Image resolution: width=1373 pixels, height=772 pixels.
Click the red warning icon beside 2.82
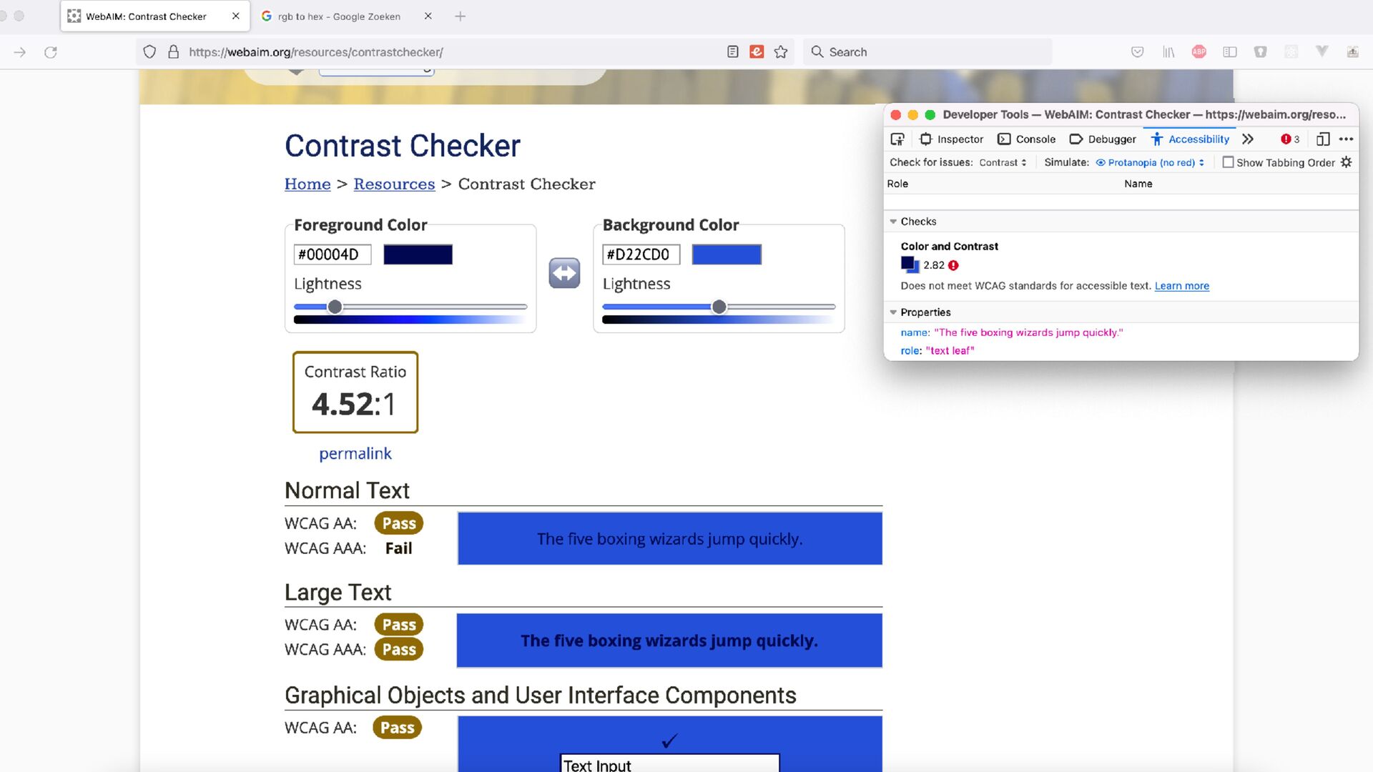(x=953, y=265)
